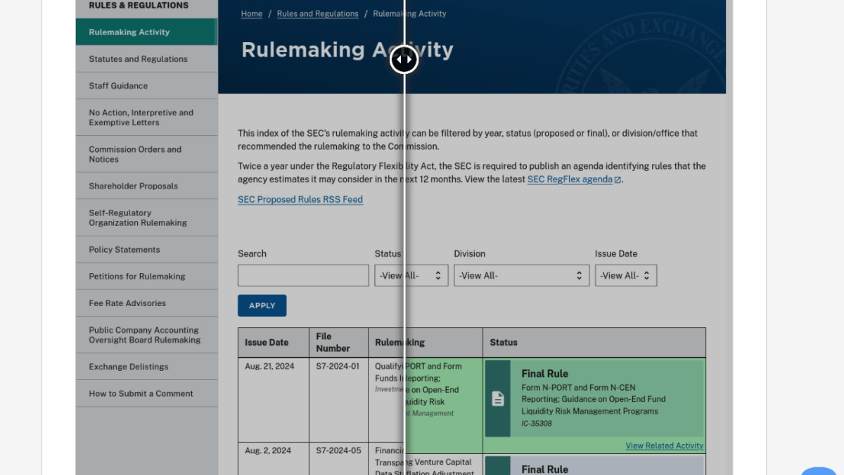Image resolution: width=844 pixels, height=475 pixels.
Task: Open Statutes and Regulations sidebar item
Action: [x=138, y=59]
